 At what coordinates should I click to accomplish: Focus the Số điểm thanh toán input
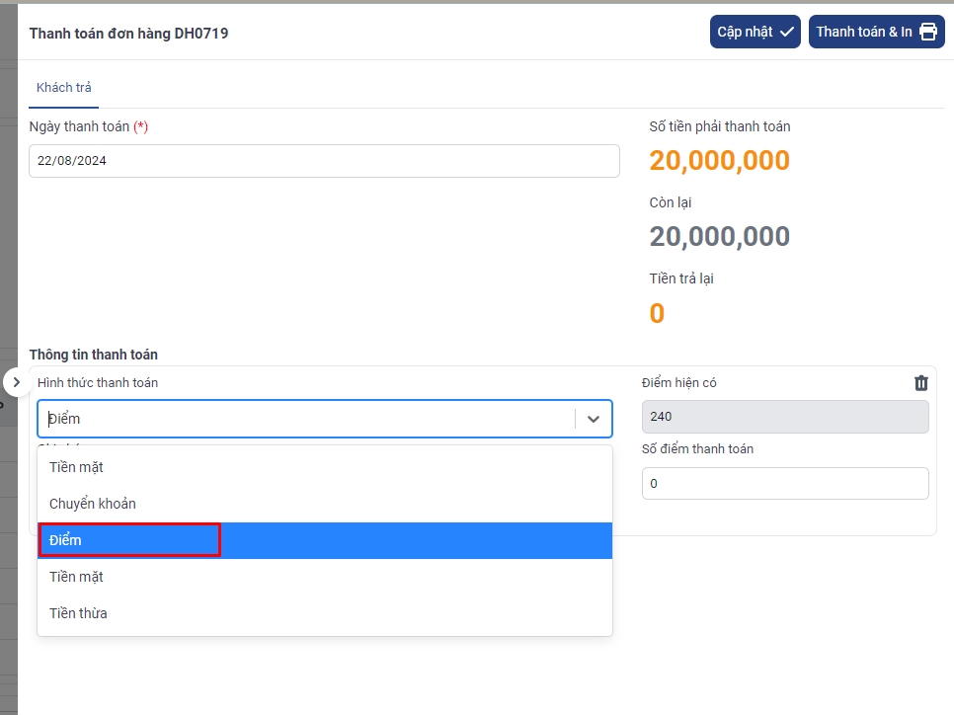pos(784,484)
